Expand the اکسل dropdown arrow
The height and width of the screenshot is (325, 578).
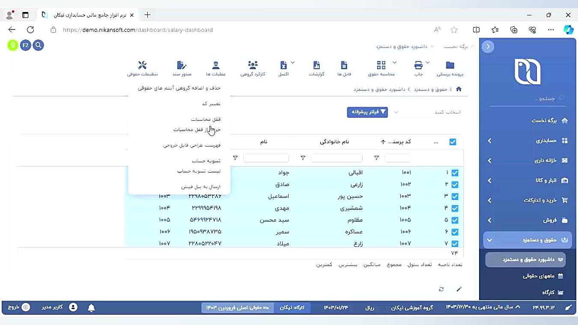[x=293, y=63]
